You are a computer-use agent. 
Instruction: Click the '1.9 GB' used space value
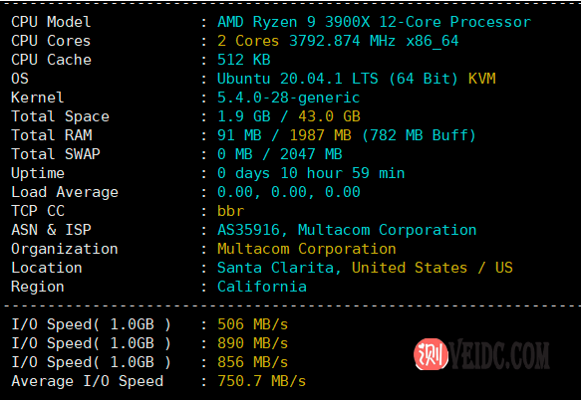(x=244, y=116)
